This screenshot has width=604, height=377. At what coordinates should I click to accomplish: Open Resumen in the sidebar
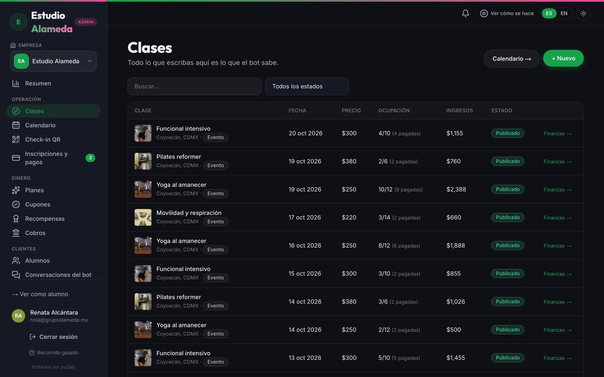(53, 83)
